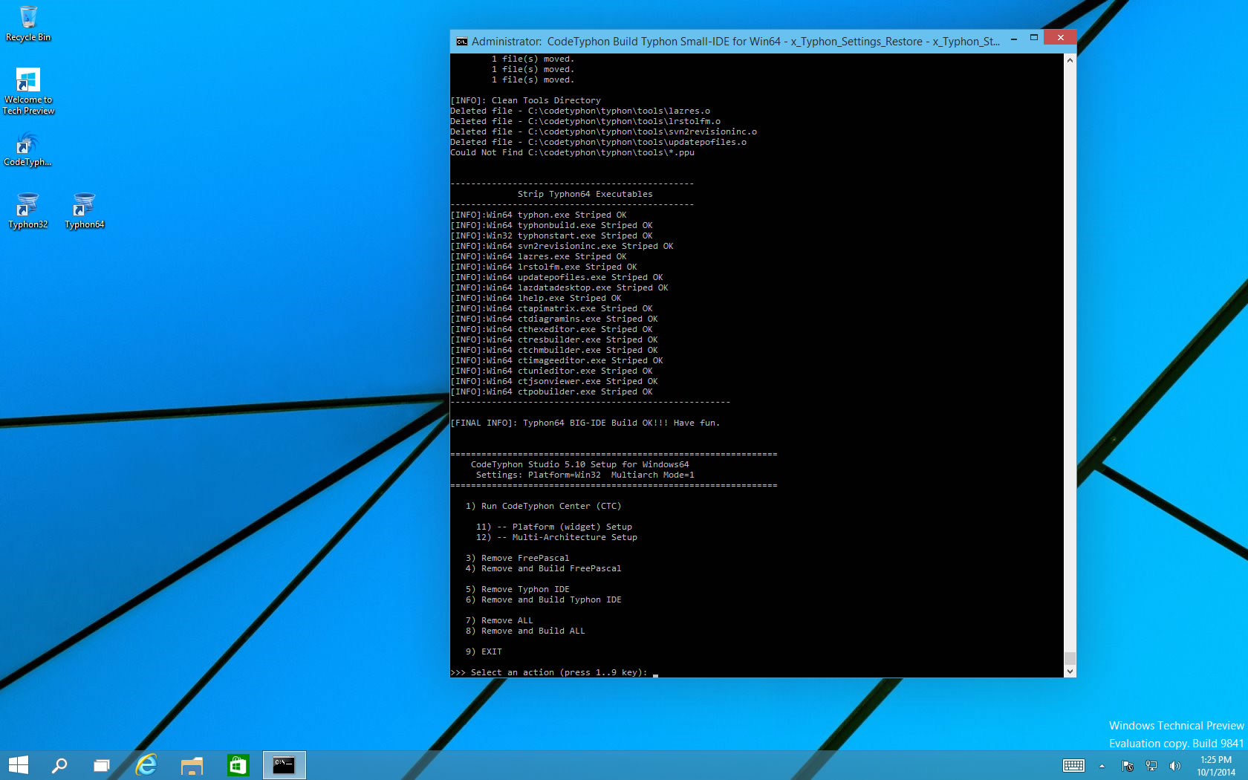Show hidden system tray icons
Screen dimensions: 1248x780
pos(1102,766)
